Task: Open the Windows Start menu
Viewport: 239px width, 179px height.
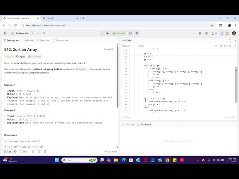Action: (x=57, y=160)
